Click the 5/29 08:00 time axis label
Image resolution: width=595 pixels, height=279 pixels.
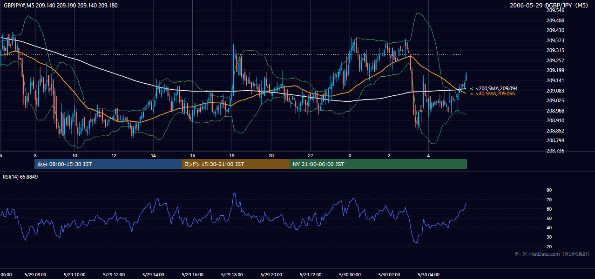pos(35,275)
